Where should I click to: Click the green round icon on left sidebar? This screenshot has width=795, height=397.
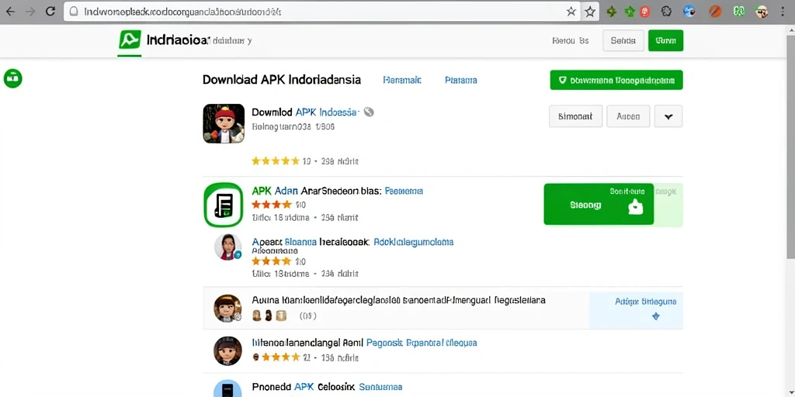tap(12, 78)
